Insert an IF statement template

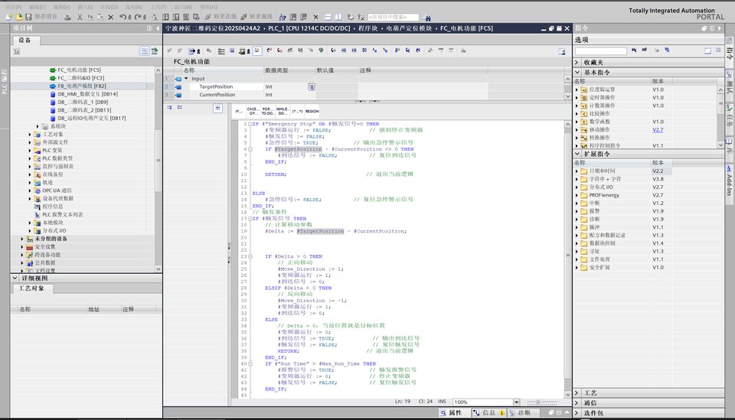click(238, 111)
